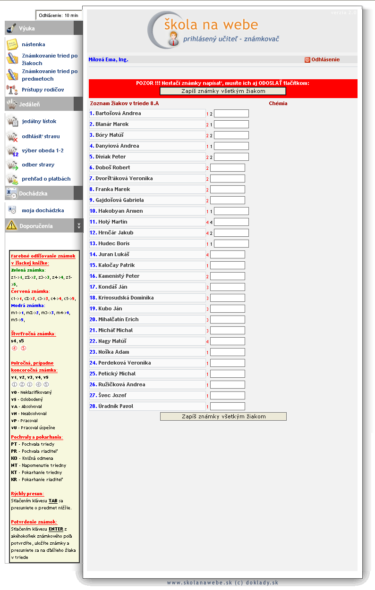Click the red Odhlásenie logout icon
The image size is (375, 590).
tap(307, 60)
